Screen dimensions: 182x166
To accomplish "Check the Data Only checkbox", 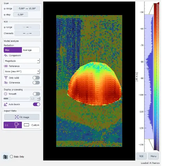I will pyautogui.click(x=11, y=156).
